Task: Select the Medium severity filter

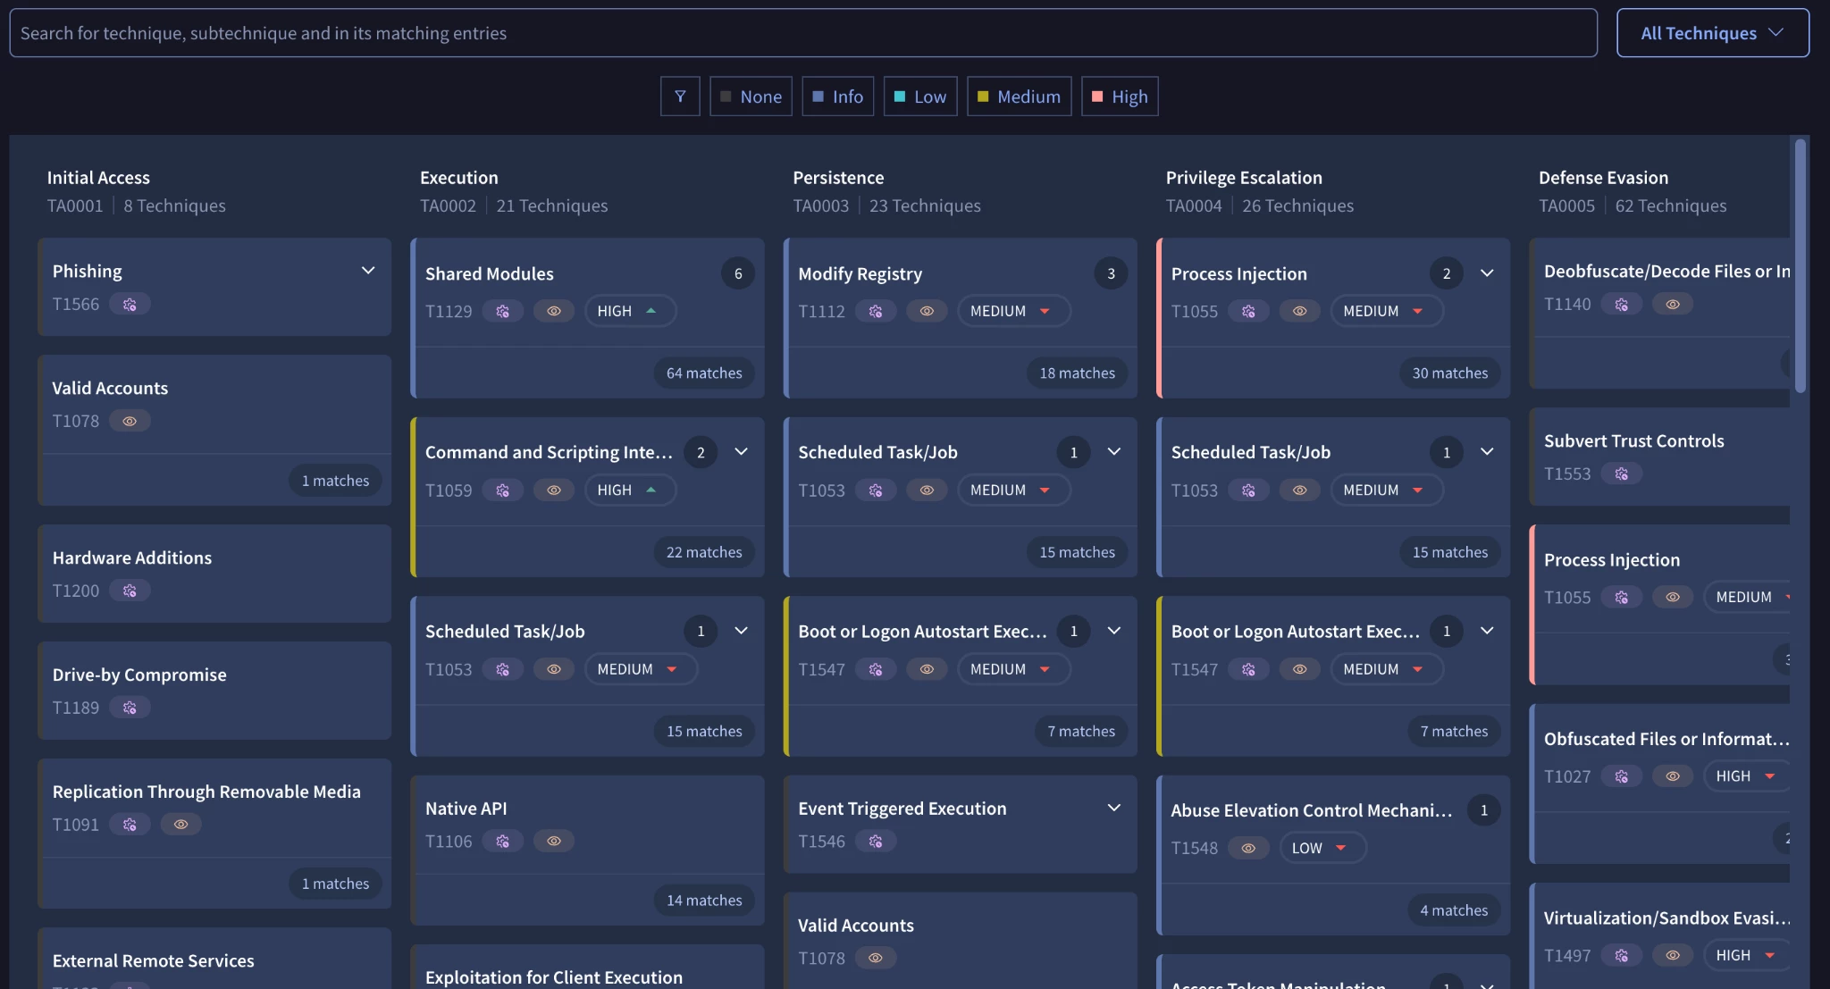Action: point(1019,96)
